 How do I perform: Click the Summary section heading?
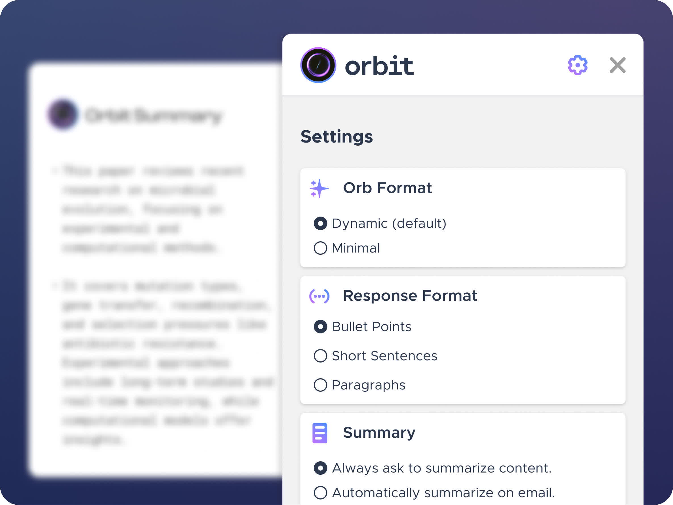[x=379, y=433]
